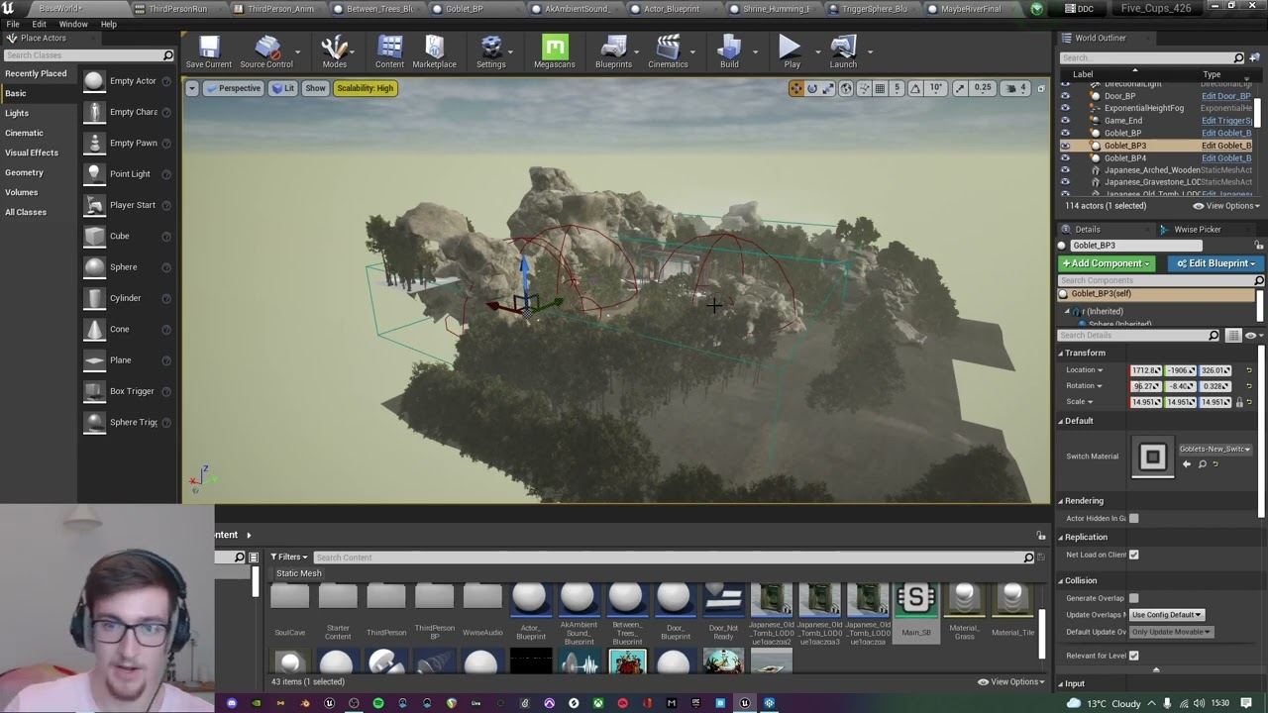Toggle the Scale lock ratio icon
Image resolution: width=1268 pixels, height=713 pixels.
coord(1239,402)
